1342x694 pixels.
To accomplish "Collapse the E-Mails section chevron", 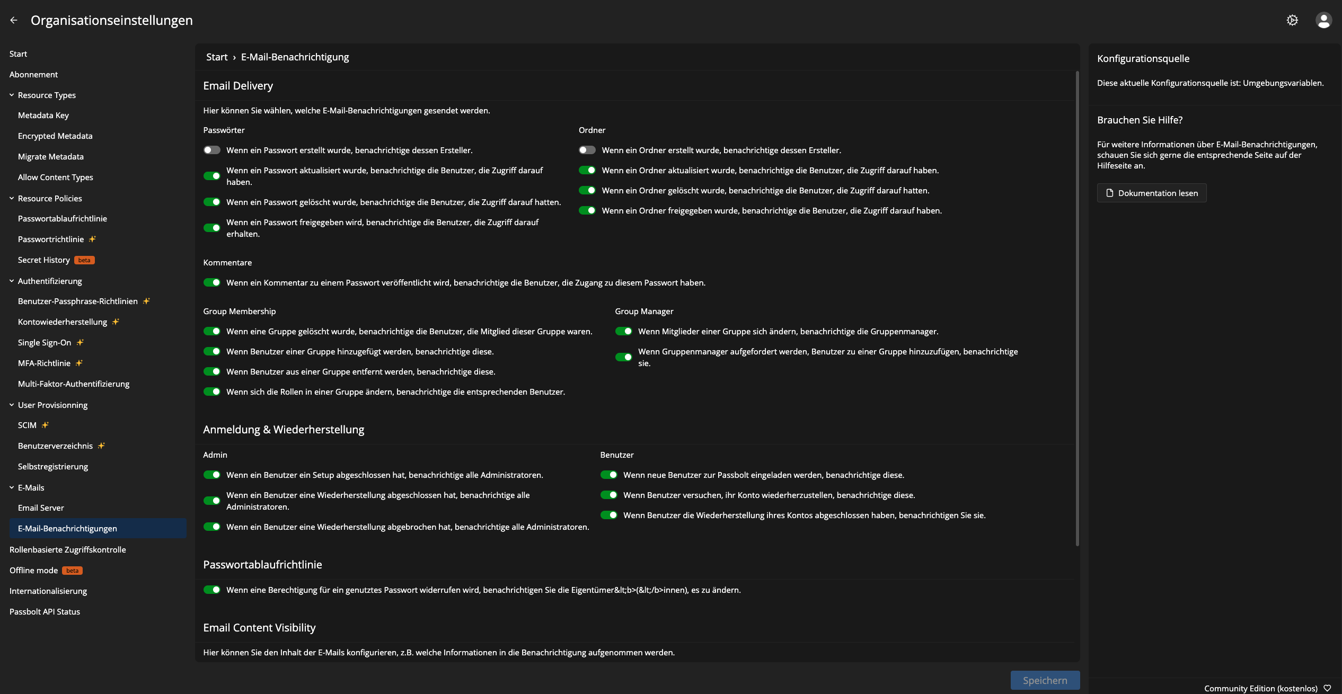I will tap(12, 487).
